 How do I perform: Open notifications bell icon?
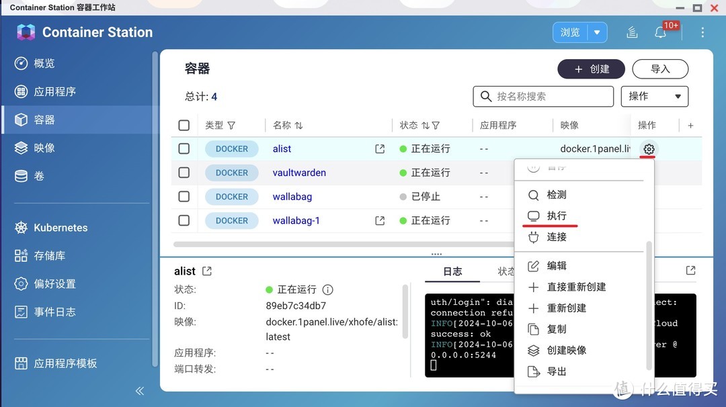660,32
